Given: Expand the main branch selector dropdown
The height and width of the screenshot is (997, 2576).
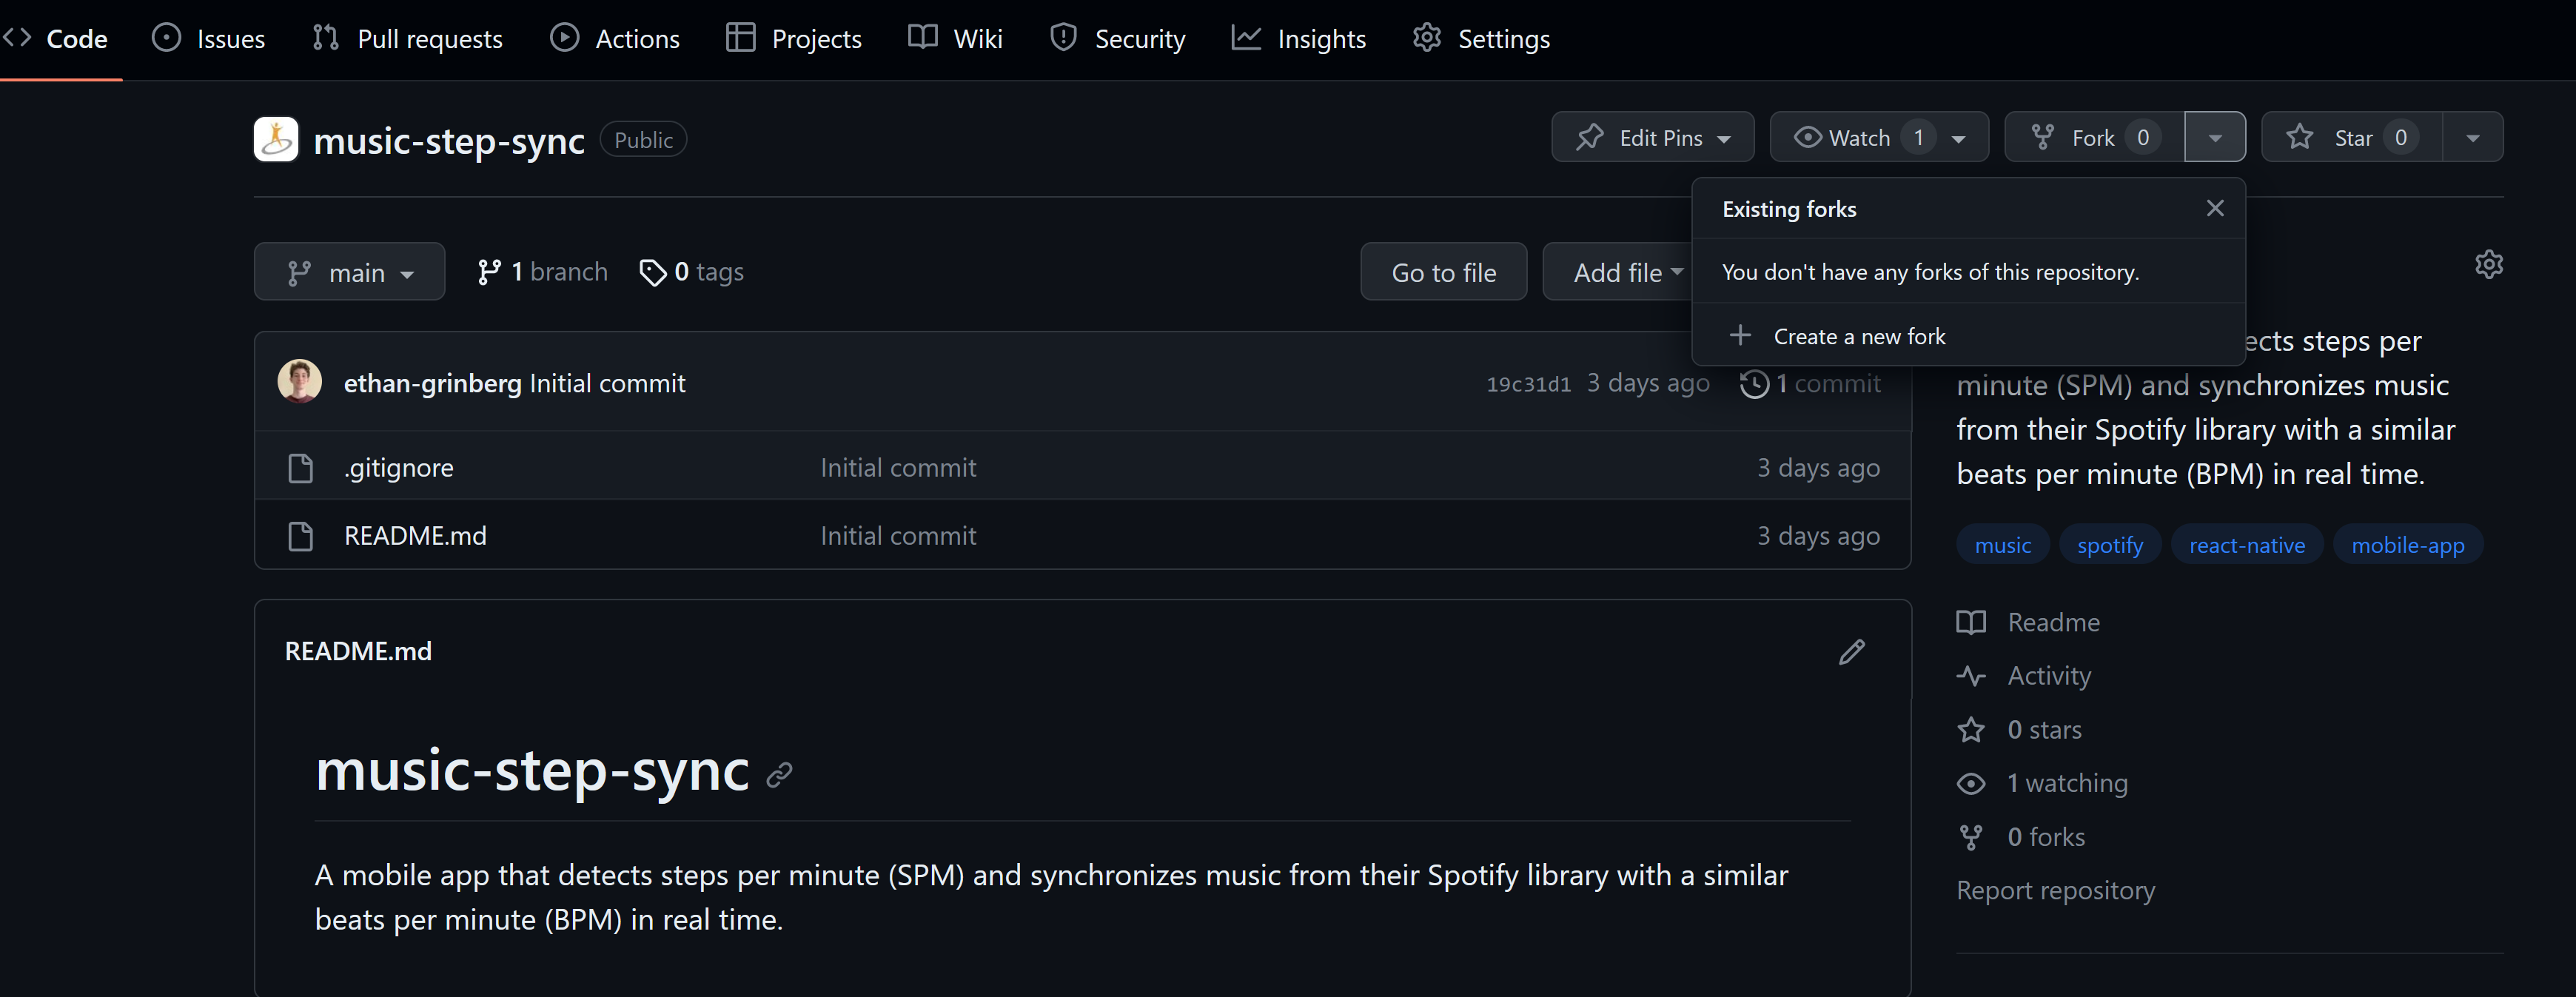Looking at the screenshot, I should tap(349, 272).
